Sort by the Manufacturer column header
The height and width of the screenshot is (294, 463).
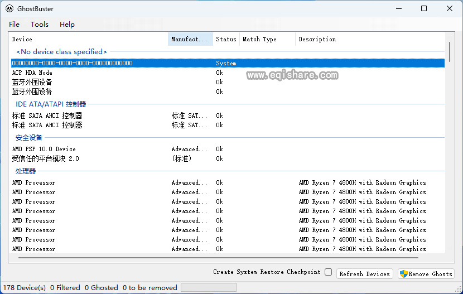pyautogui.click(x=190, y=40)
